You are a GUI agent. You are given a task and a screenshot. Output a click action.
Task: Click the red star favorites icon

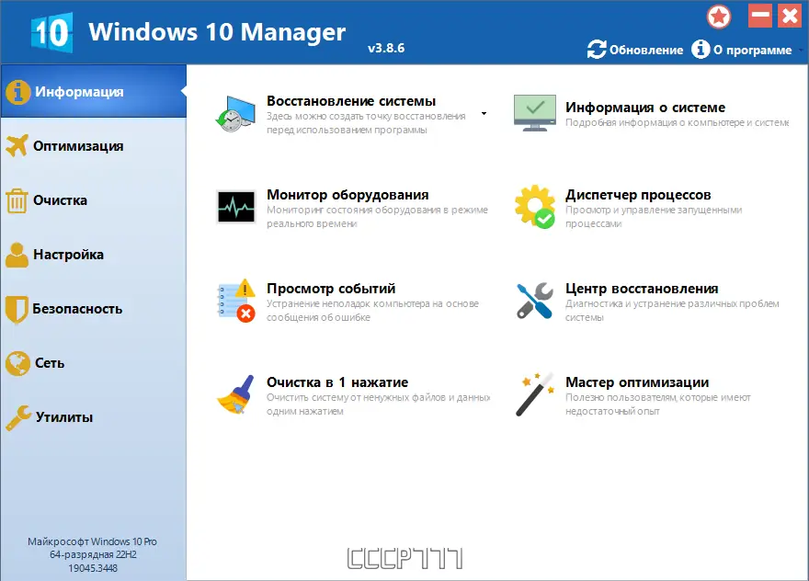tap(719, 16)
